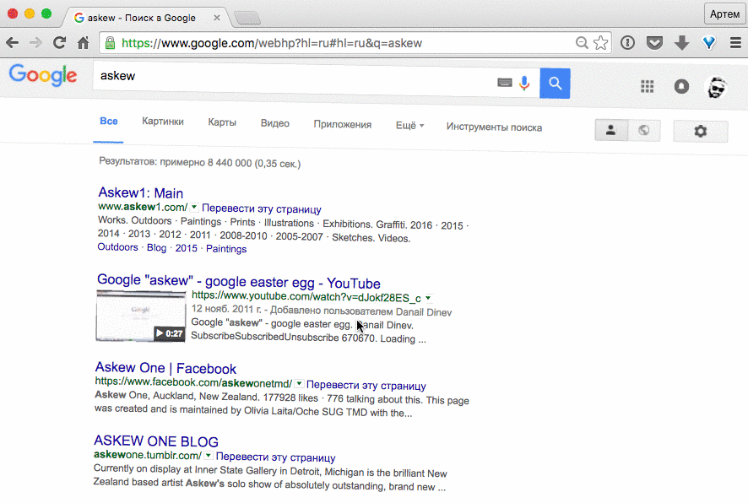The height and width of the screenshot is (503, 748).
Task: Open the circled info extension icon
Action: 627,43
